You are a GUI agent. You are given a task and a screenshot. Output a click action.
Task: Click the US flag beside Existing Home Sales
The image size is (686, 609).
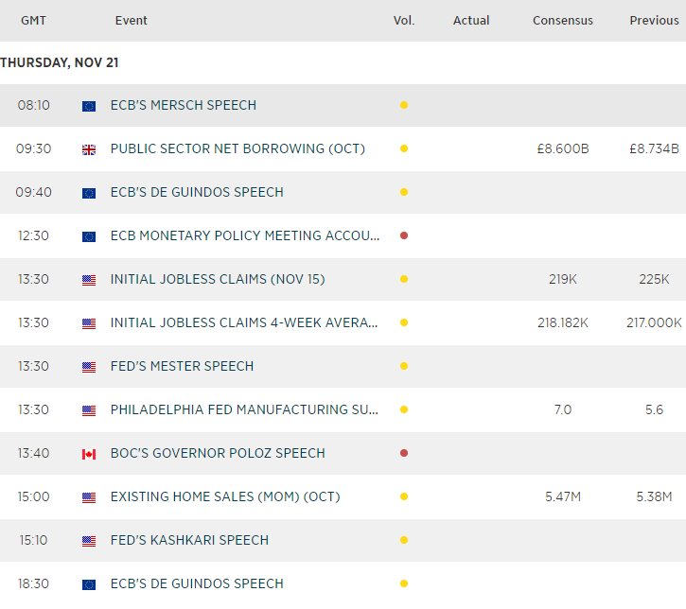89,497
